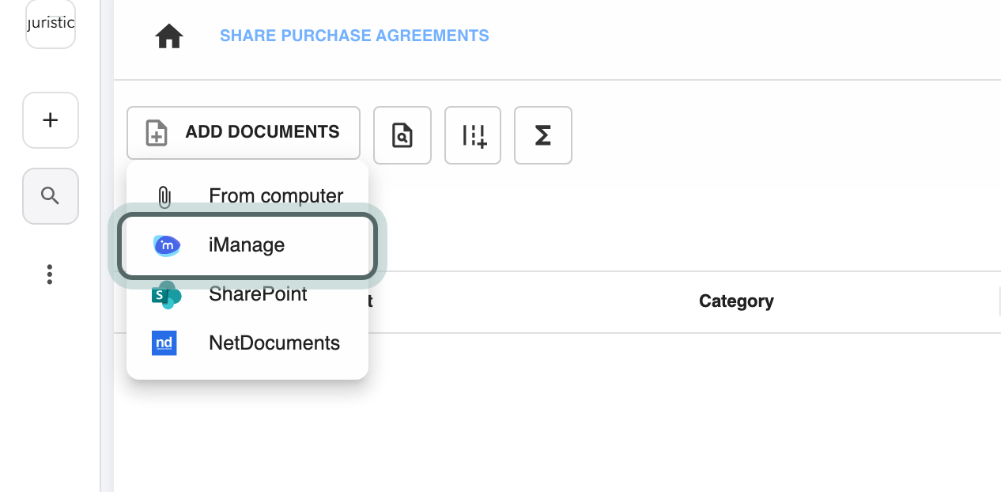
Task: Click the Category column header
Action: [x=736, y=301]
